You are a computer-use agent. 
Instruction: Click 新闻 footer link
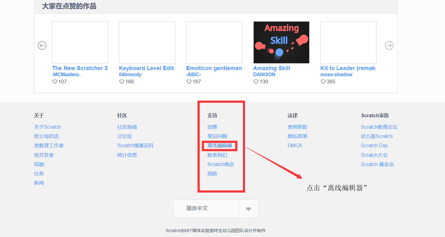tap(39, 183)
